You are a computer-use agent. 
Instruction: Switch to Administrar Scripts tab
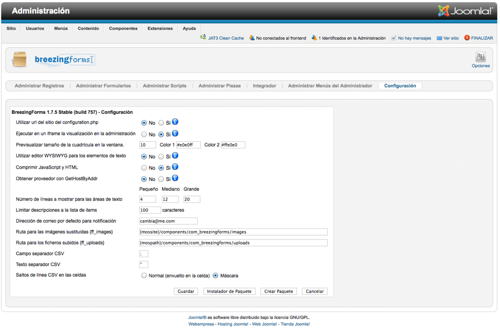click(x=165, y=86)
